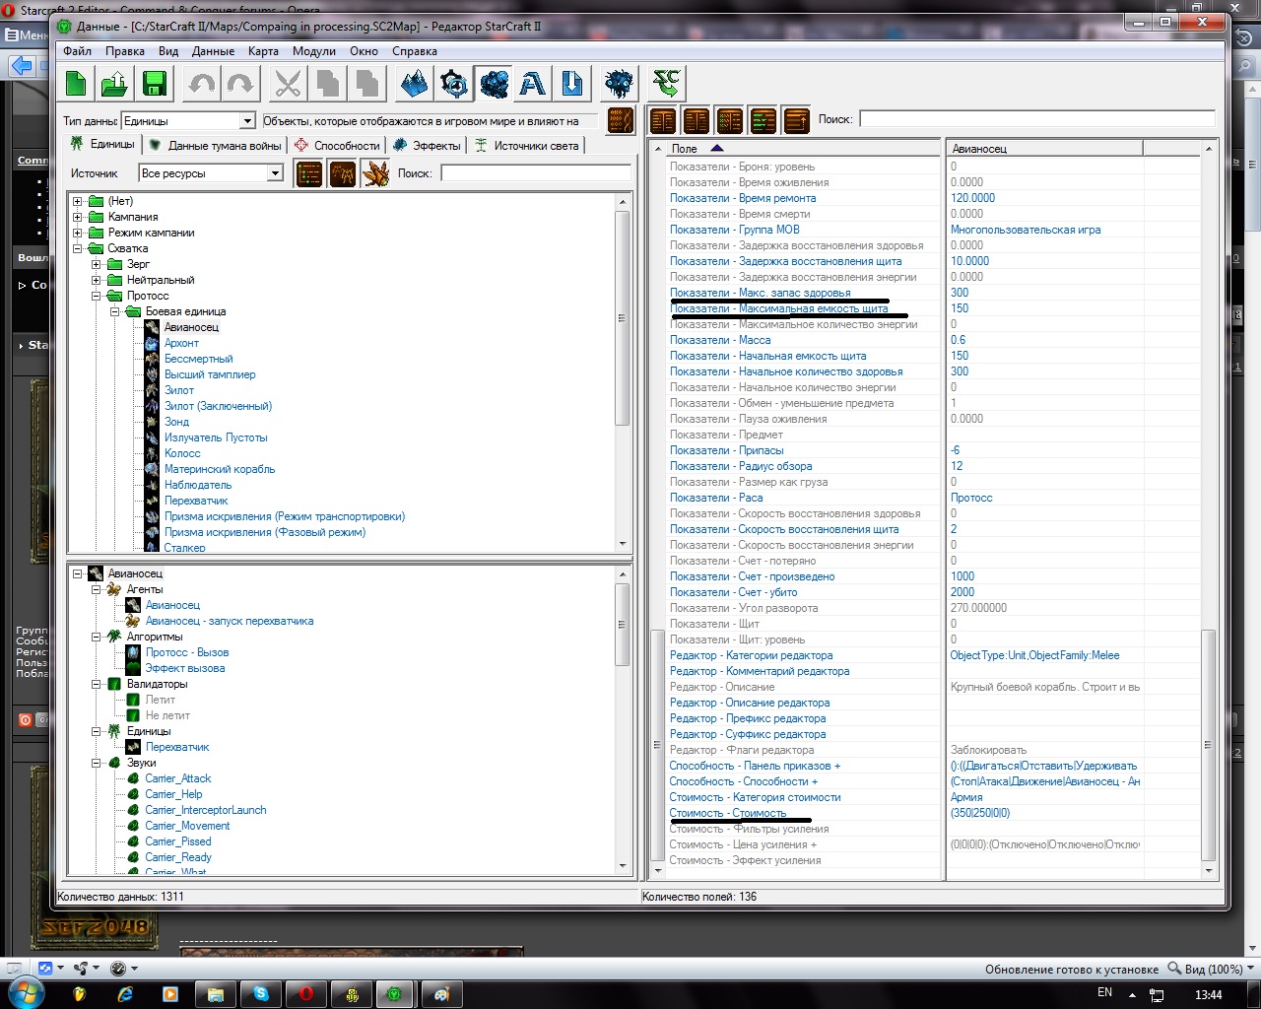Open the Import module arrow icon
Screen dimensions: 1261x1009
click(572, 84)
